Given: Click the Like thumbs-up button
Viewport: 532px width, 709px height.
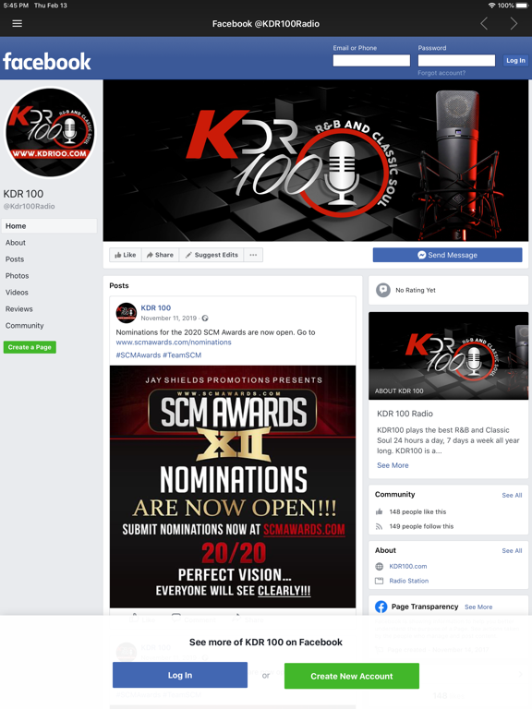Looking at the screenshot, I should pos(126,255).
